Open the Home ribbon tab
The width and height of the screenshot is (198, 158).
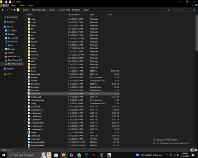13,6
